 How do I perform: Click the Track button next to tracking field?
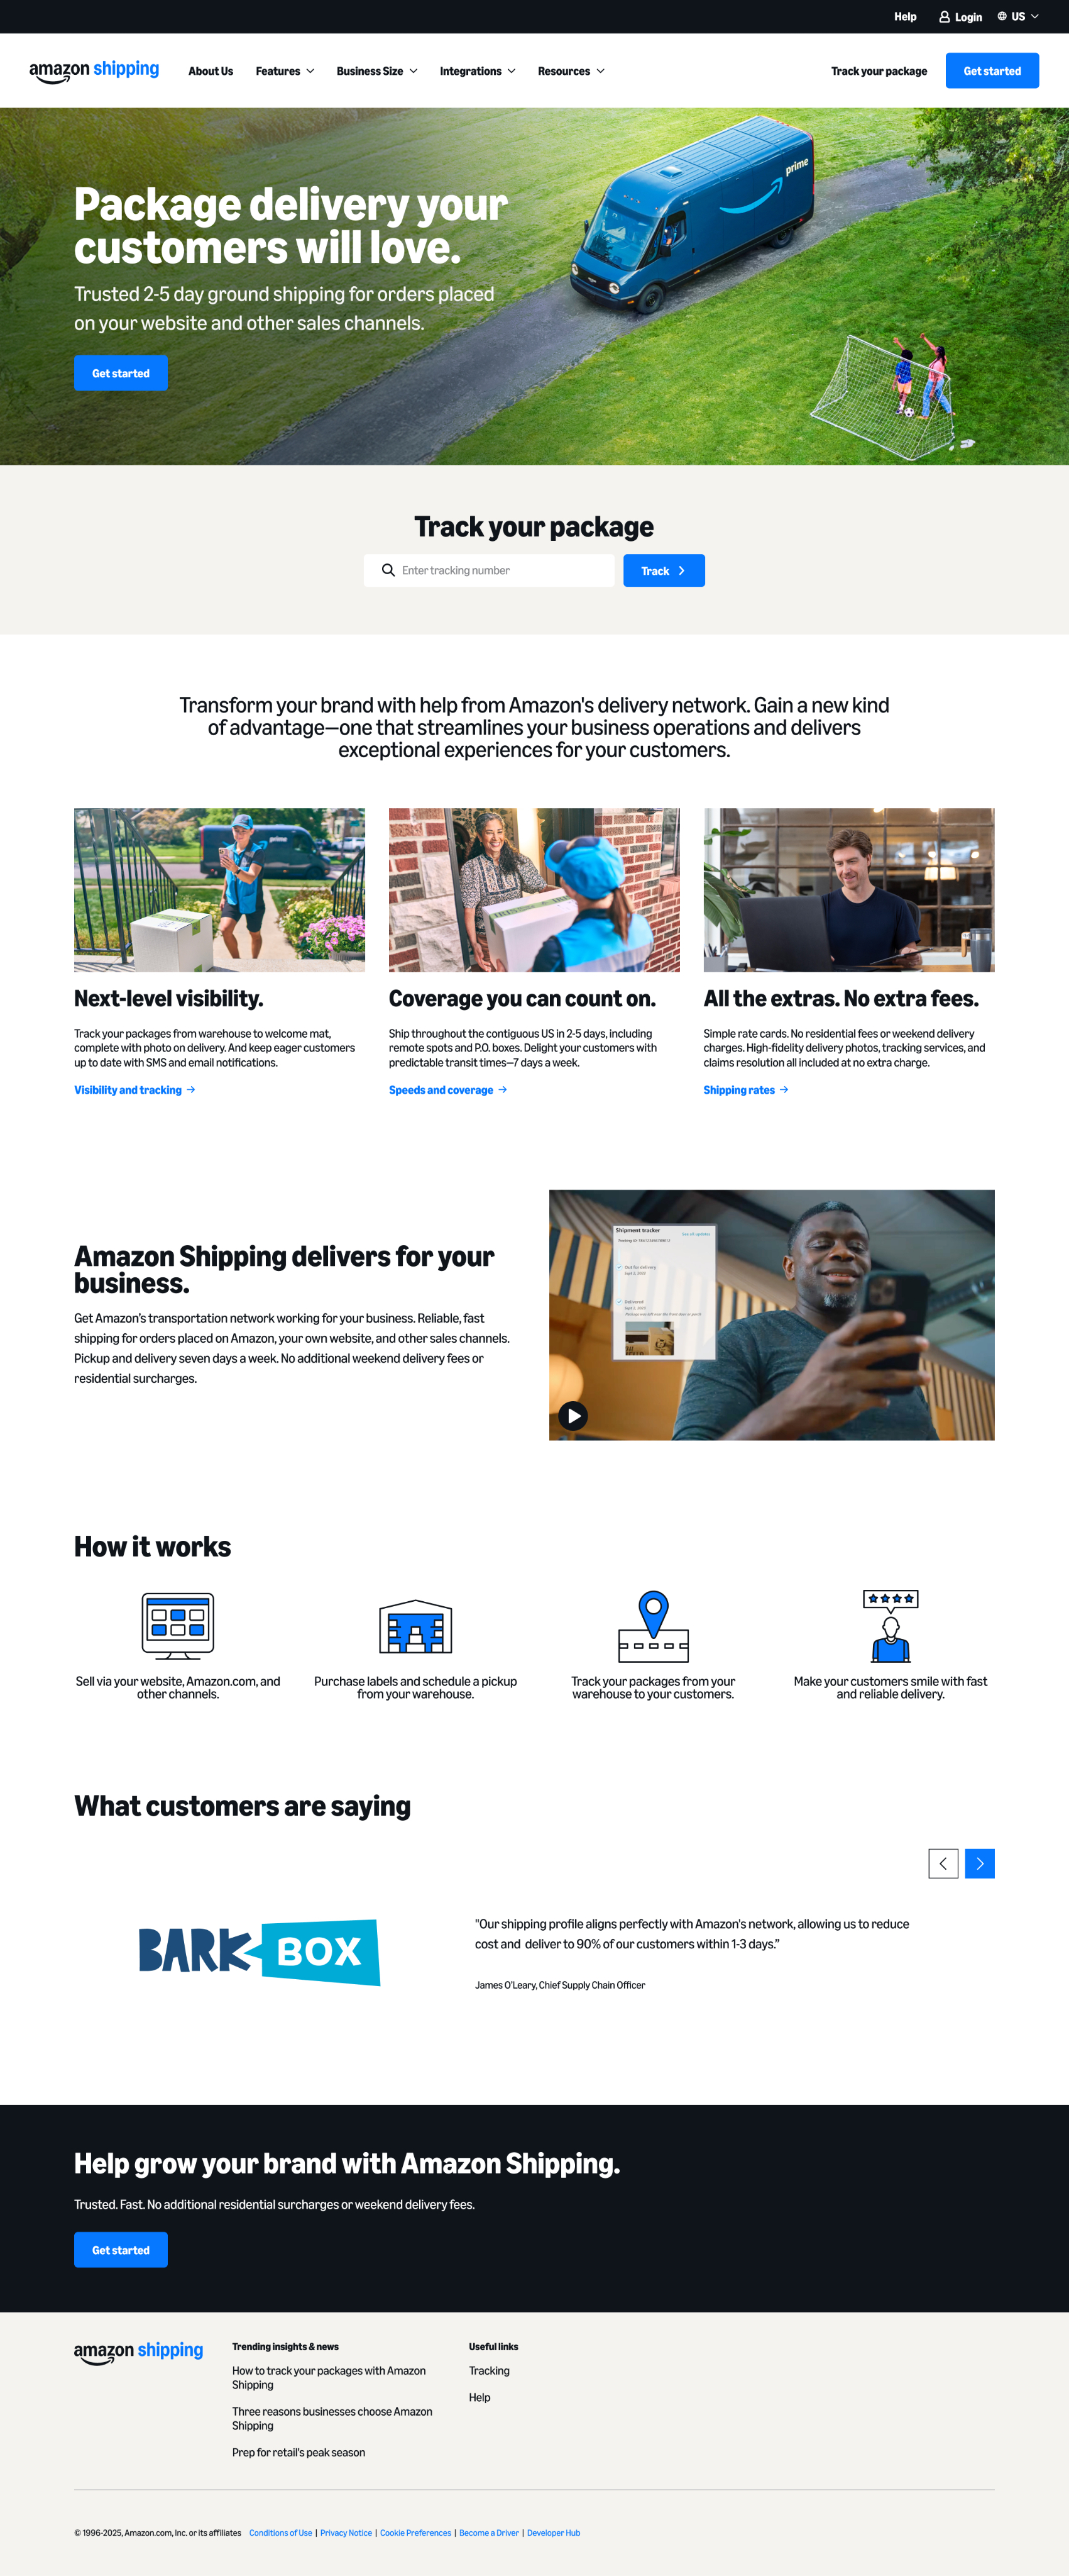(x=664, y=571)
